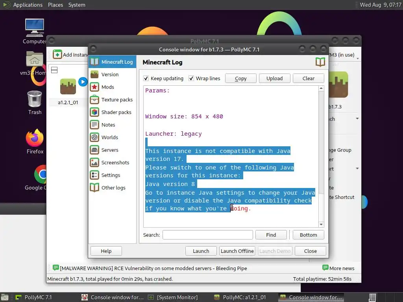Click the blue play badge on a1.2.1_01
Image resolution: width=403 pixels, height=302 pixels.
pos(83,82)
